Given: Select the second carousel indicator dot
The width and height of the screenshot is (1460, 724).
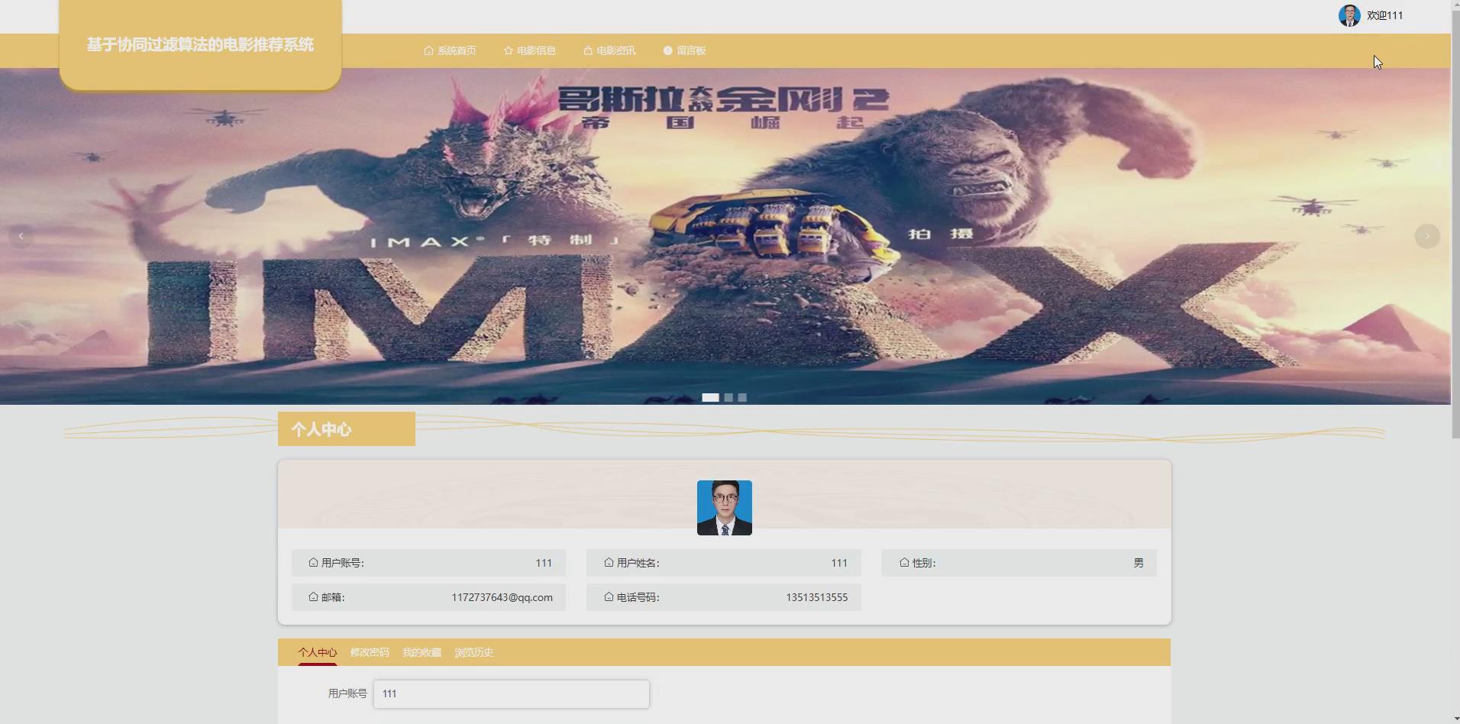Looking at the screenshot, I should (x=728, y=397).
